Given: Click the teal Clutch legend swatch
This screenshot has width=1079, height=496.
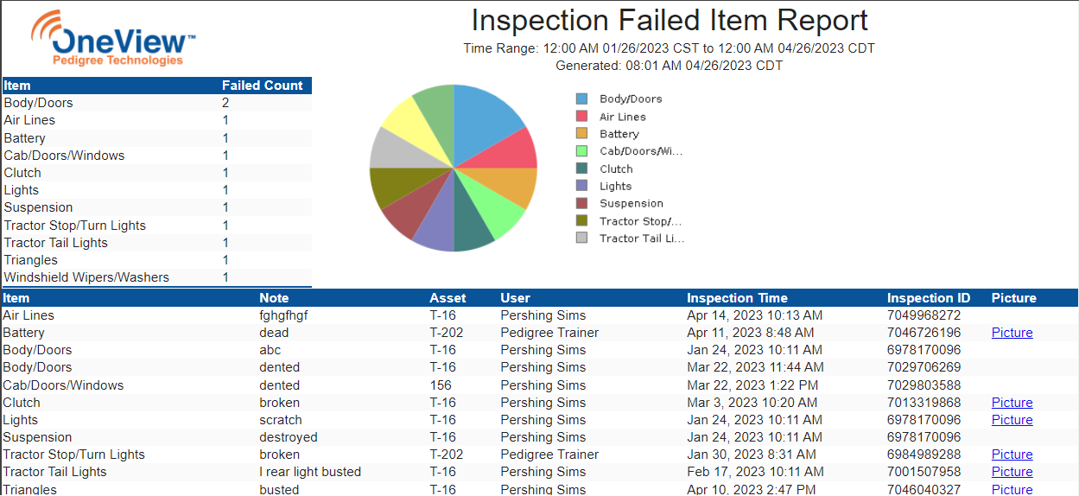Looking at the screenshot, I should [581, 169].
